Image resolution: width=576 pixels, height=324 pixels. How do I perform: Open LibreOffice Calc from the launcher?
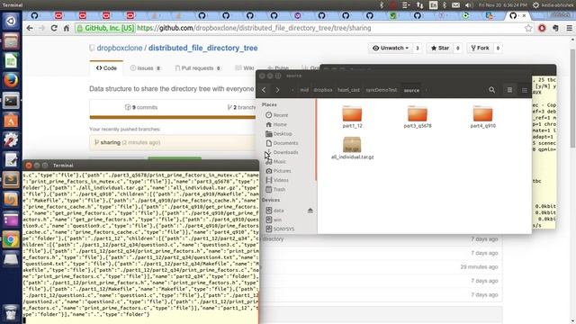click(11, 60)
